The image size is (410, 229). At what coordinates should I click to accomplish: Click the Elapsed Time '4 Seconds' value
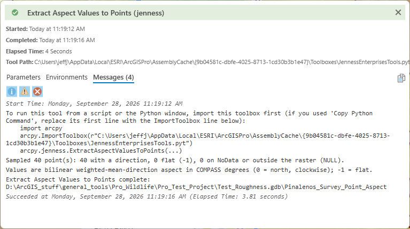(58, 51)
